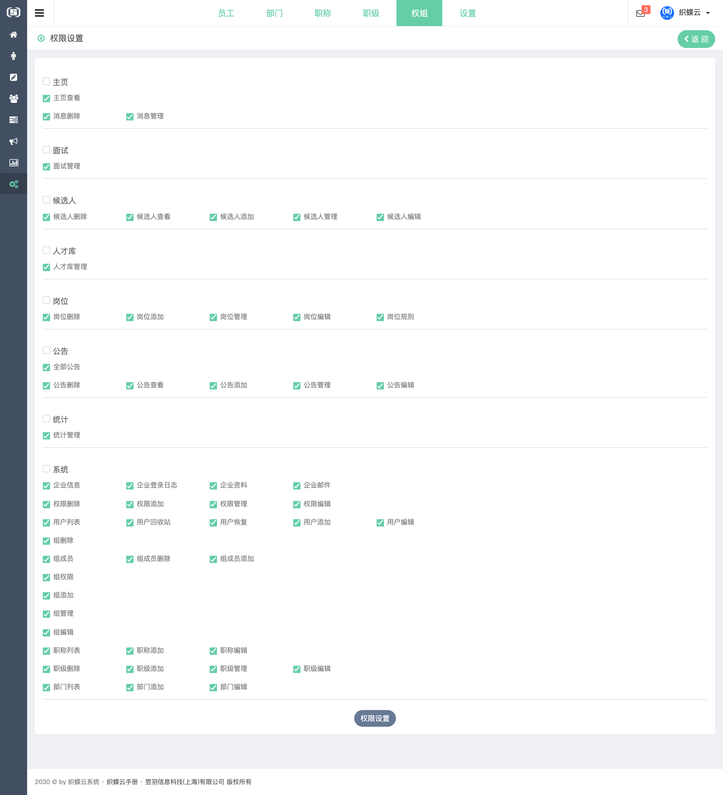Switch to the 设置 tab
723x795 pixels.
coord(468,13)
